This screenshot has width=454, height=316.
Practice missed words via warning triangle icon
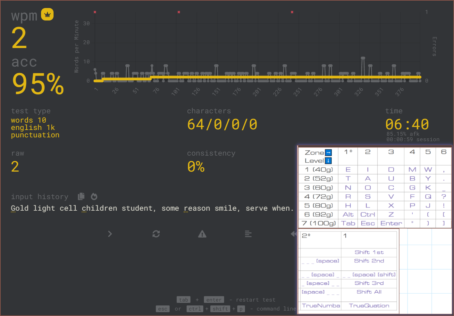click(x=202, y=234)
